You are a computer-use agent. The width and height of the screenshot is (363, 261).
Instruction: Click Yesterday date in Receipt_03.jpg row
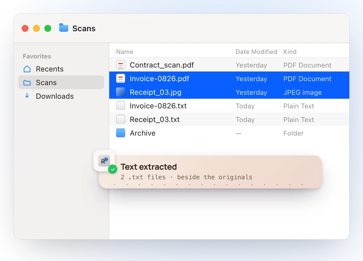point(251,92)
